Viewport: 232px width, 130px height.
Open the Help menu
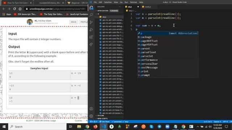click(x=141, y=2)
